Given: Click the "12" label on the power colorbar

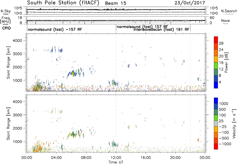Looking at the screenshot, I should click(221, 69).
